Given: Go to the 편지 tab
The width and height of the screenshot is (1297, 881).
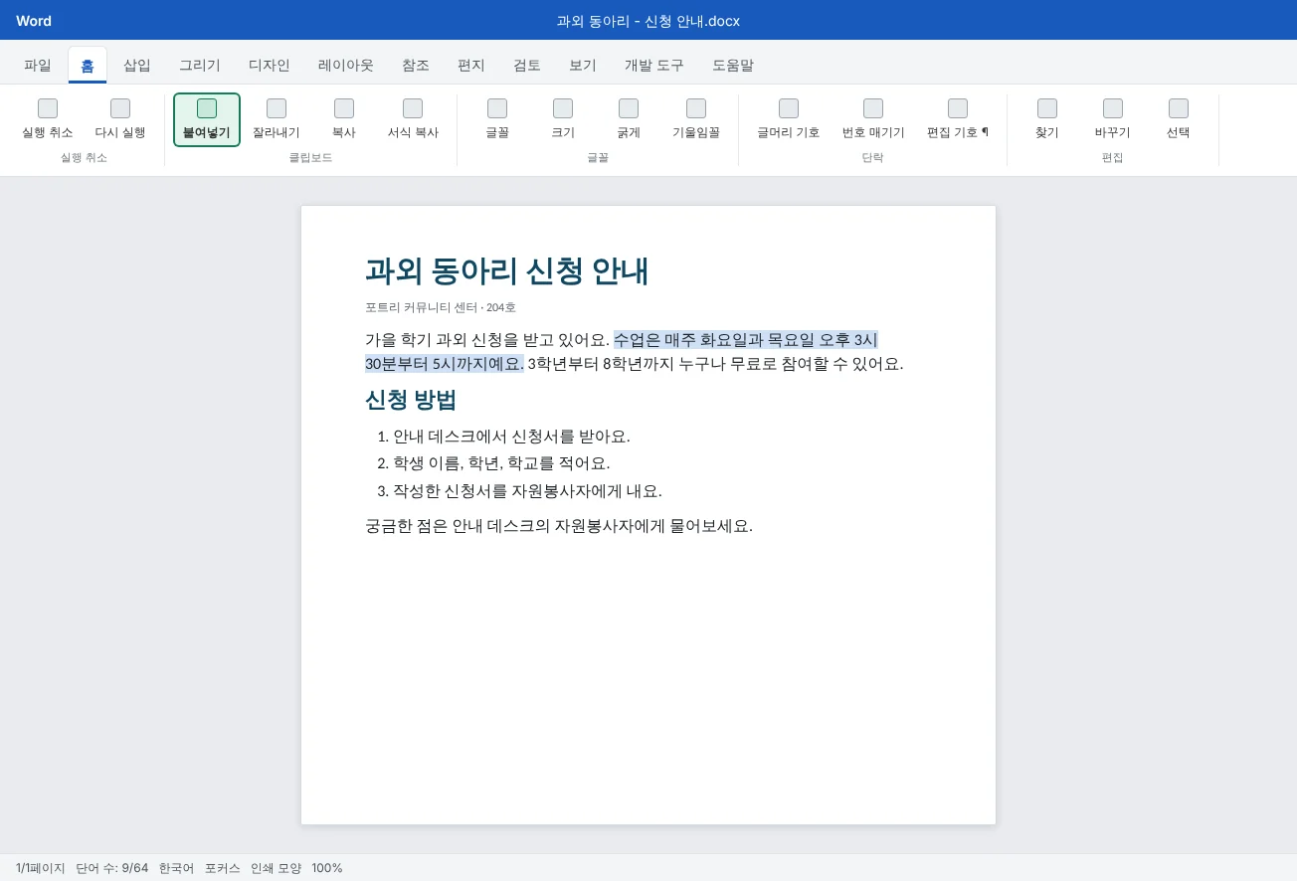Looking at the screenshot, I should click(471, 66).
